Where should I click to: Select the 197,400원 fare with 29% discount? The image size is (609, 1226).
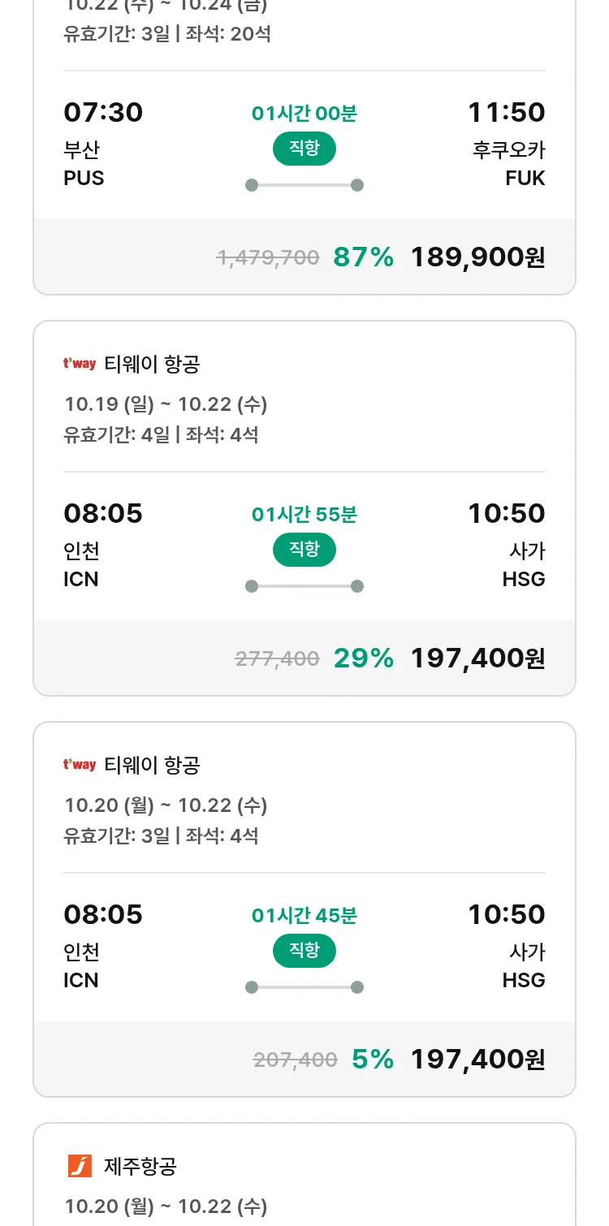click(x=477, y=658)
